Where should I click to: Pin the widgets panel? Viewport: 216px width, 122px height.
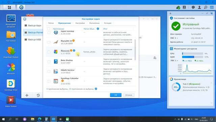tap(207, 14)
